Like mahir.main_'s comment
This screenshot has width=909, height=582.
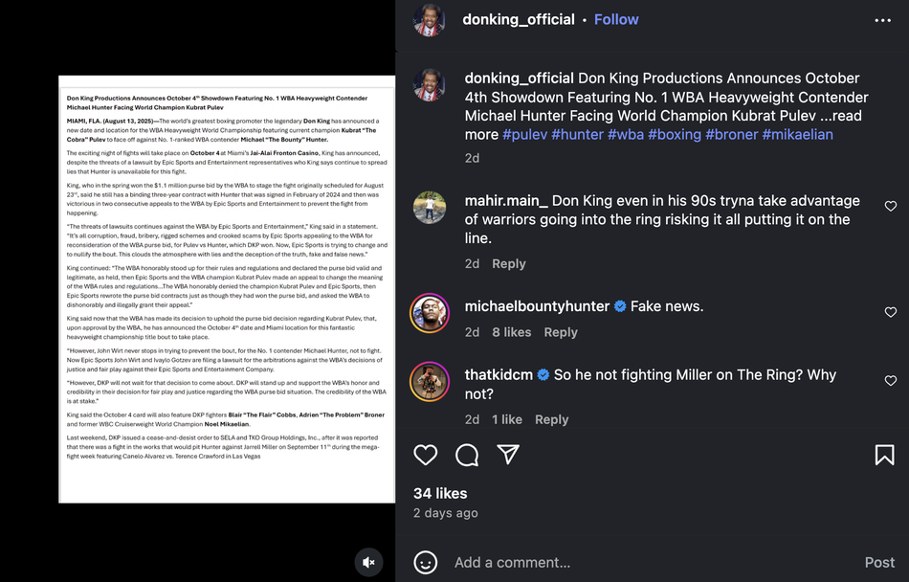click(x=891, y=206)
